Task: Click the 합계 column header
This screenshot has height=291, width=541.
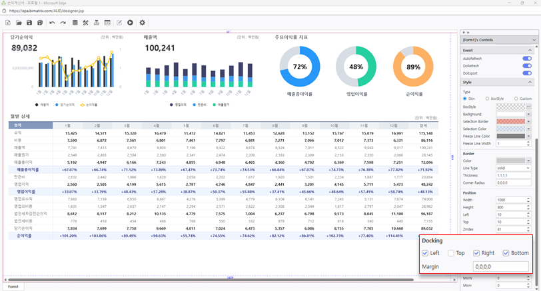Action: [424, 125]
